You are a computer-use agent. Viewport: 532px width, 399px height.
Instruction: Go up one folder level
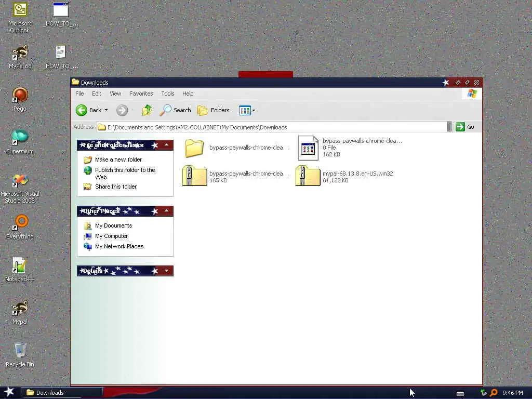pyautogui.click(x=147, y=110)
